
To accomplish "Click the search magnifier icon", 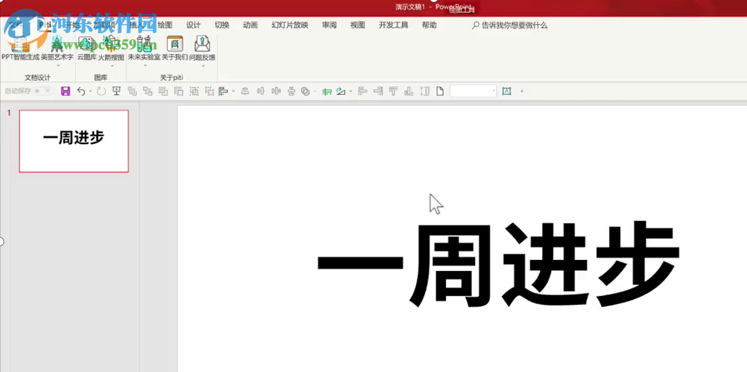I will 476,26.
